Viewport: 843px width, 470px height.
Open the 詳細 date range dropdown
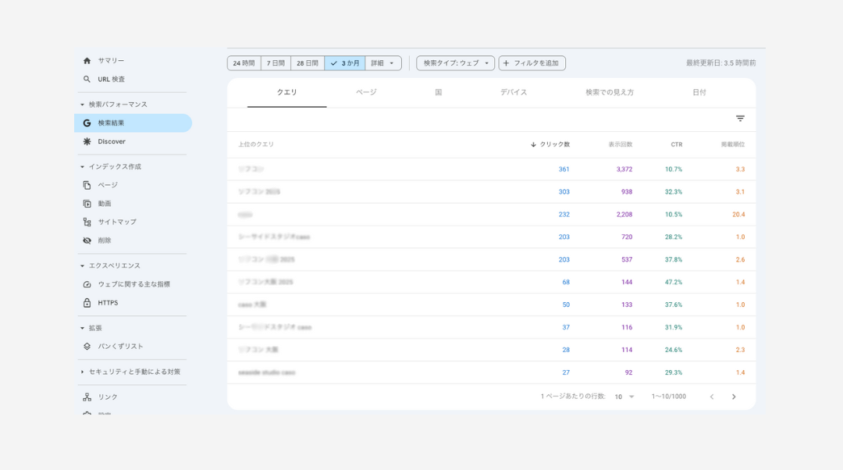383,63
